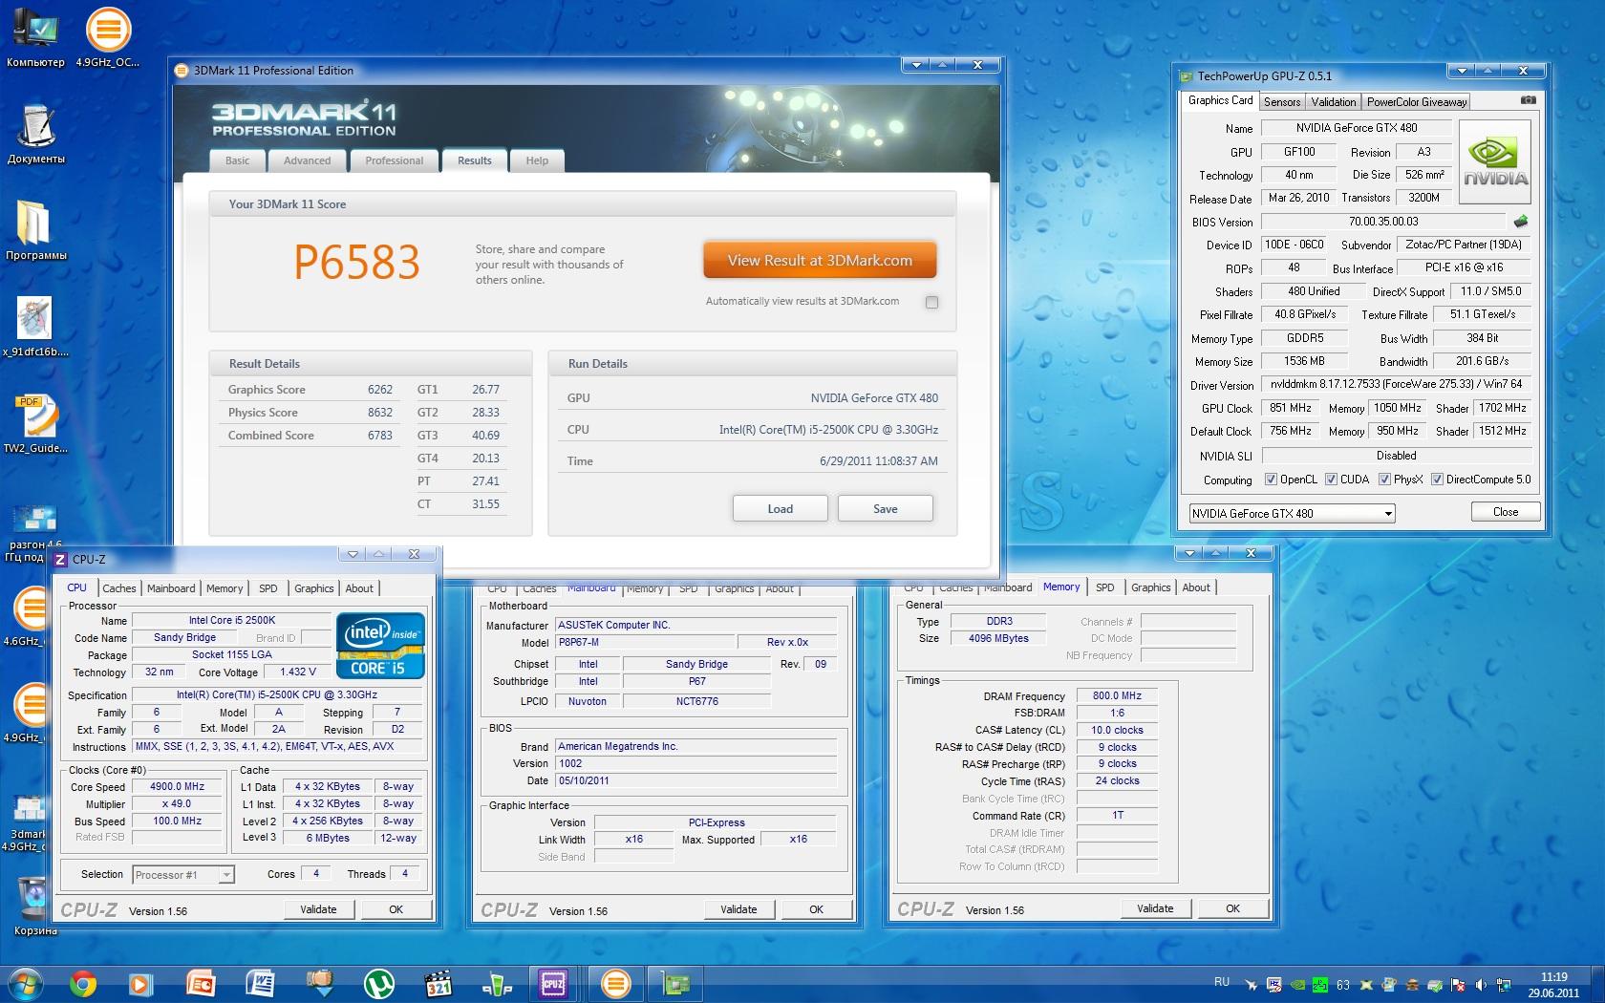Open the Advanced tab in 3DMark 11

coord(307,160)
